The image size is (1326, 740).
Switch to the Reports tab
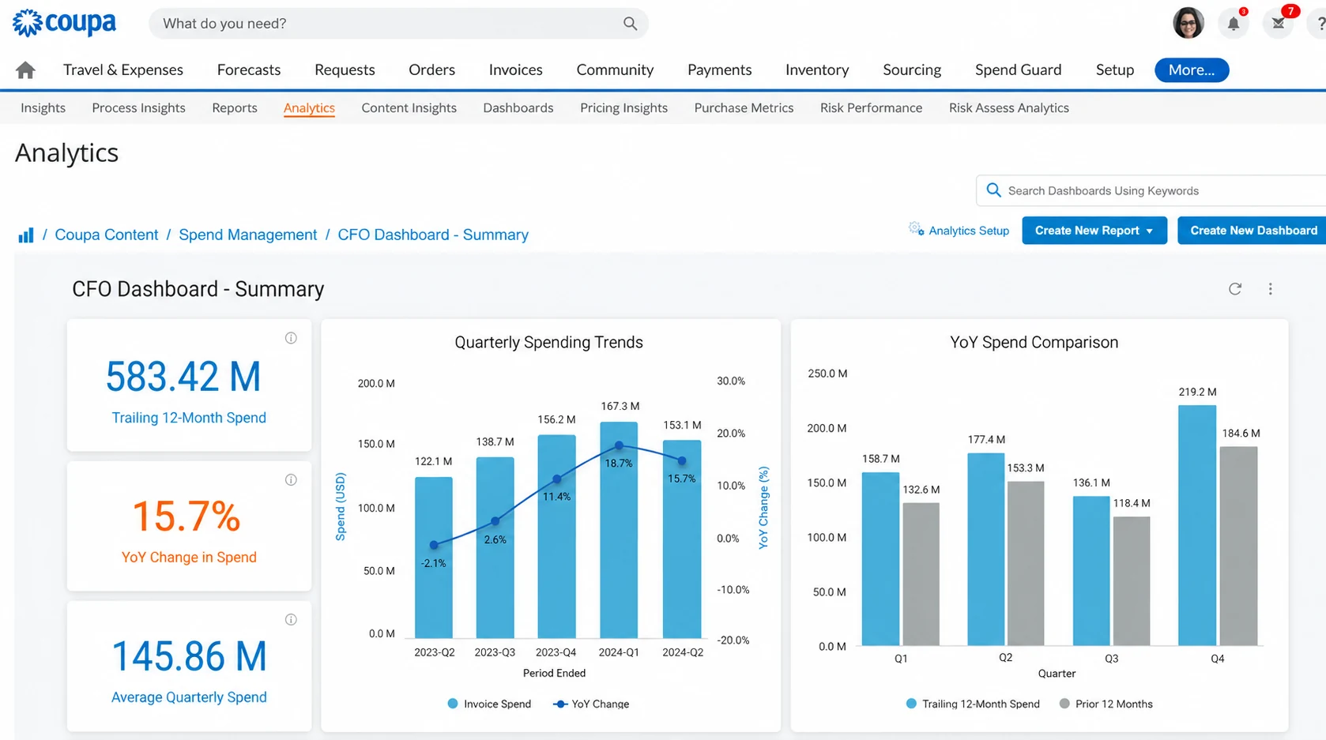[235, 108]
